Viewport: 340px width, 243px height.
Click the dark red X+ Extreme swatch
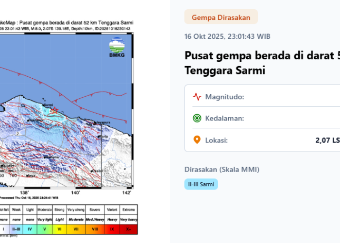click(x=129, y=228)
